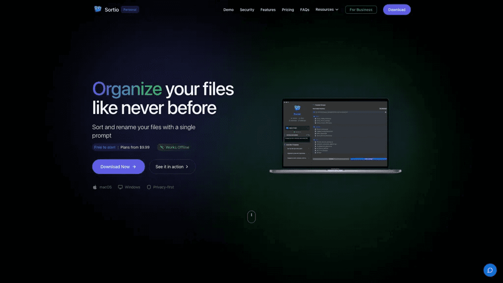The height and width of the screenshot is (283, 503).
Task: Click the Windows monitor icon
Action: coord(120,187)
